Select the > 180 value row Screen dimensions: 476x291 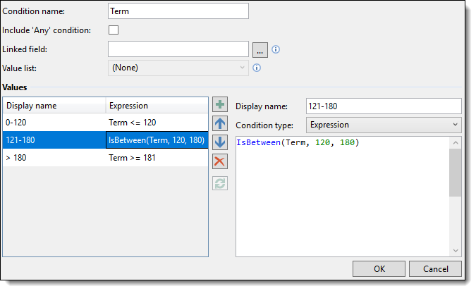point(105,158)
